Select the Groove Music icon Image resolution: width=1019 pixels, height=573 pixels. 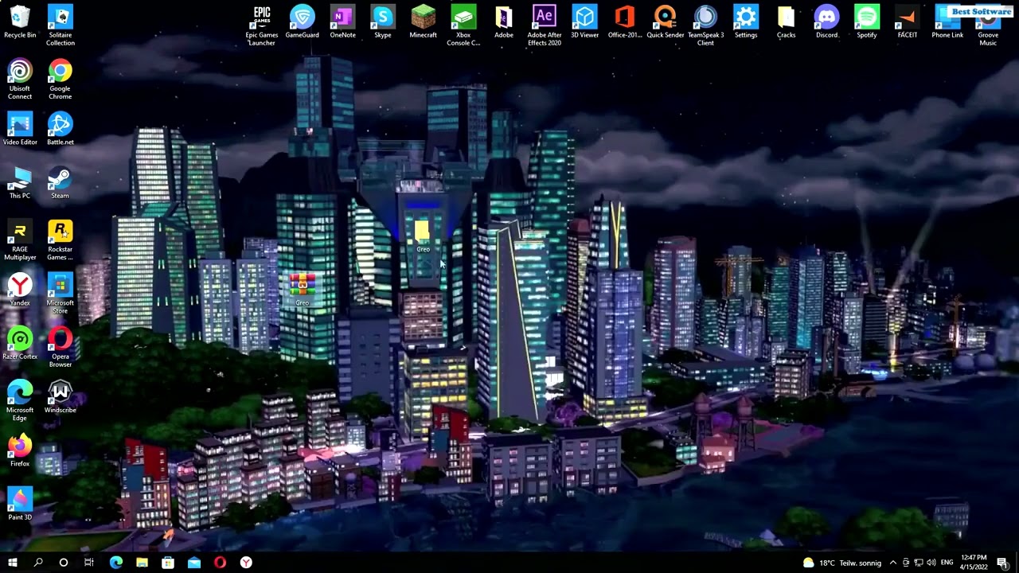click(988, 25)
